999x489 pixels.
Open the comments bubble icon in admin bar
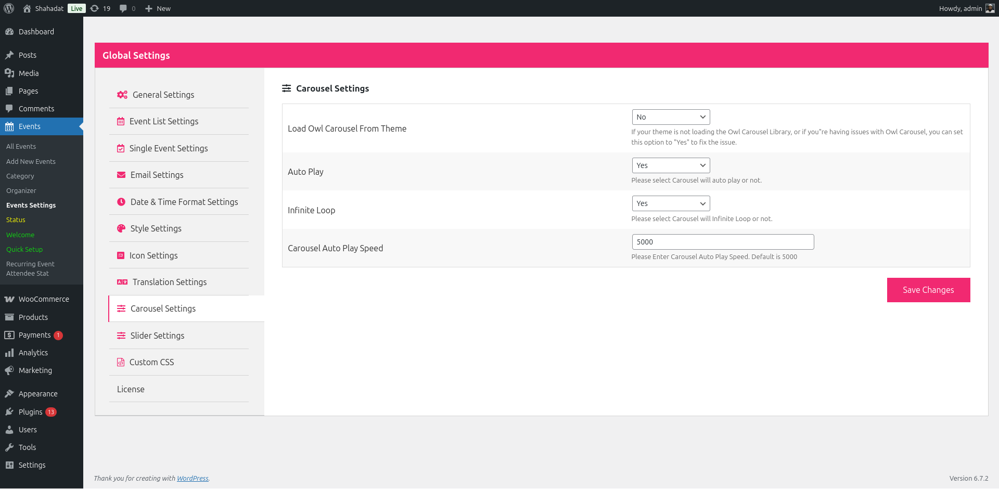123,8
